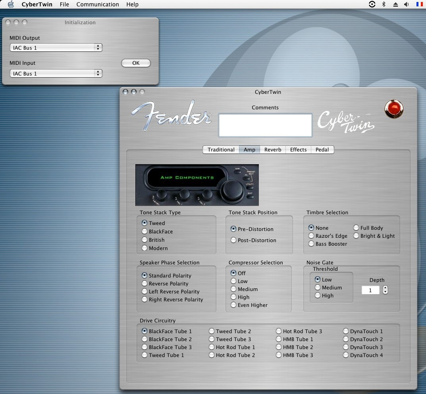Open the File menu

point(64,4)
